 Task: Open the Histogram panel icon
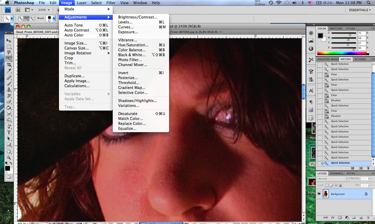[x=311, y=41]
